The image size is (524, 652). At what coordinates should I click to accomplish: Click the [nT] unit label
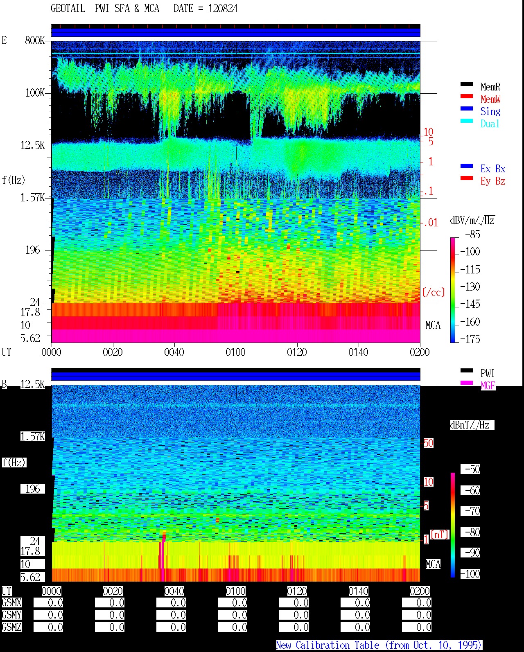click(440, 535)
